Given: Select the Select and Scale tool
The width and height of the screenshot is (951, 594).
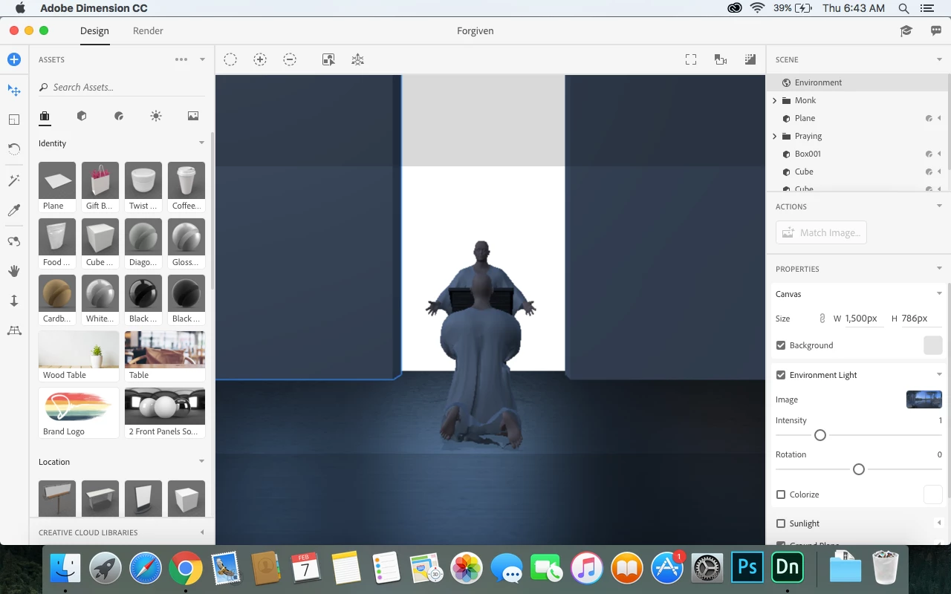Looking at the screenshot, I should click(x=14, y=120).
